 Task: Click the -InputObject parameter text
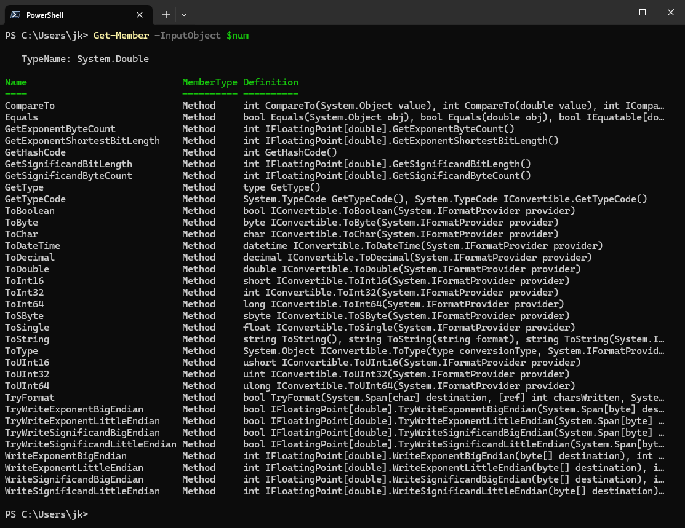point(188,36)
